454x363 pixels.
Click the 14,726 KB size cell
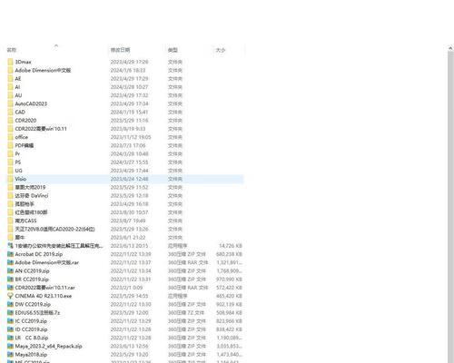point(231,246)
